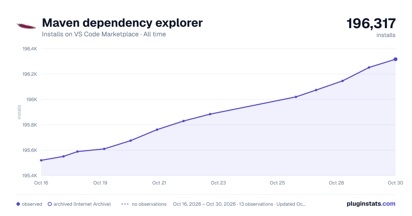Click the 195.4K y-axis label
The image size is (412, 216).
click(30, 176)
